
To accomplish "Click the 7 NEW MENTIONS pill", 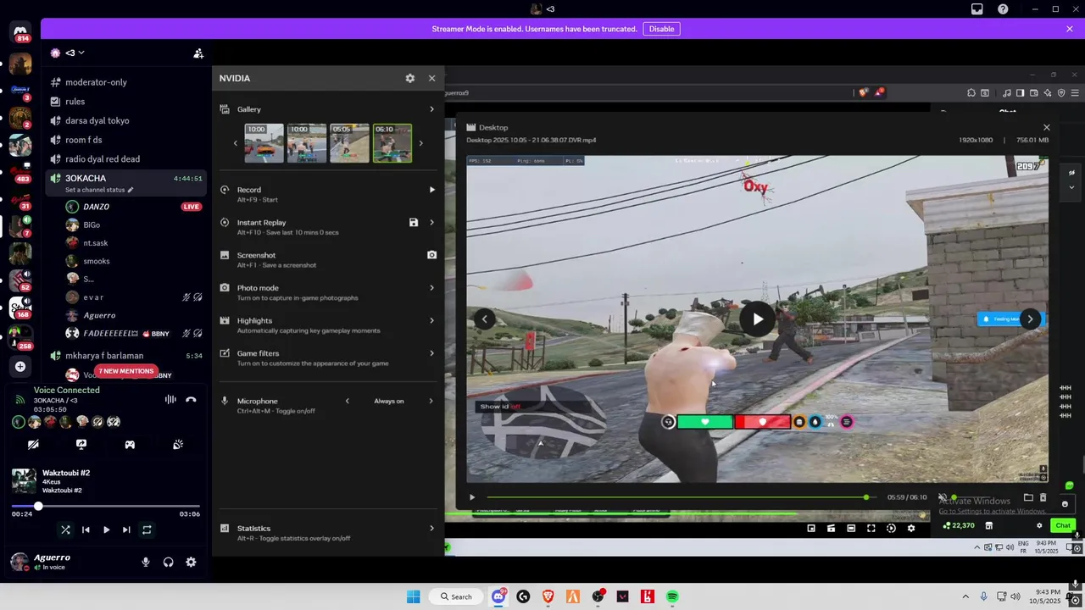I will tap(125, 371).
